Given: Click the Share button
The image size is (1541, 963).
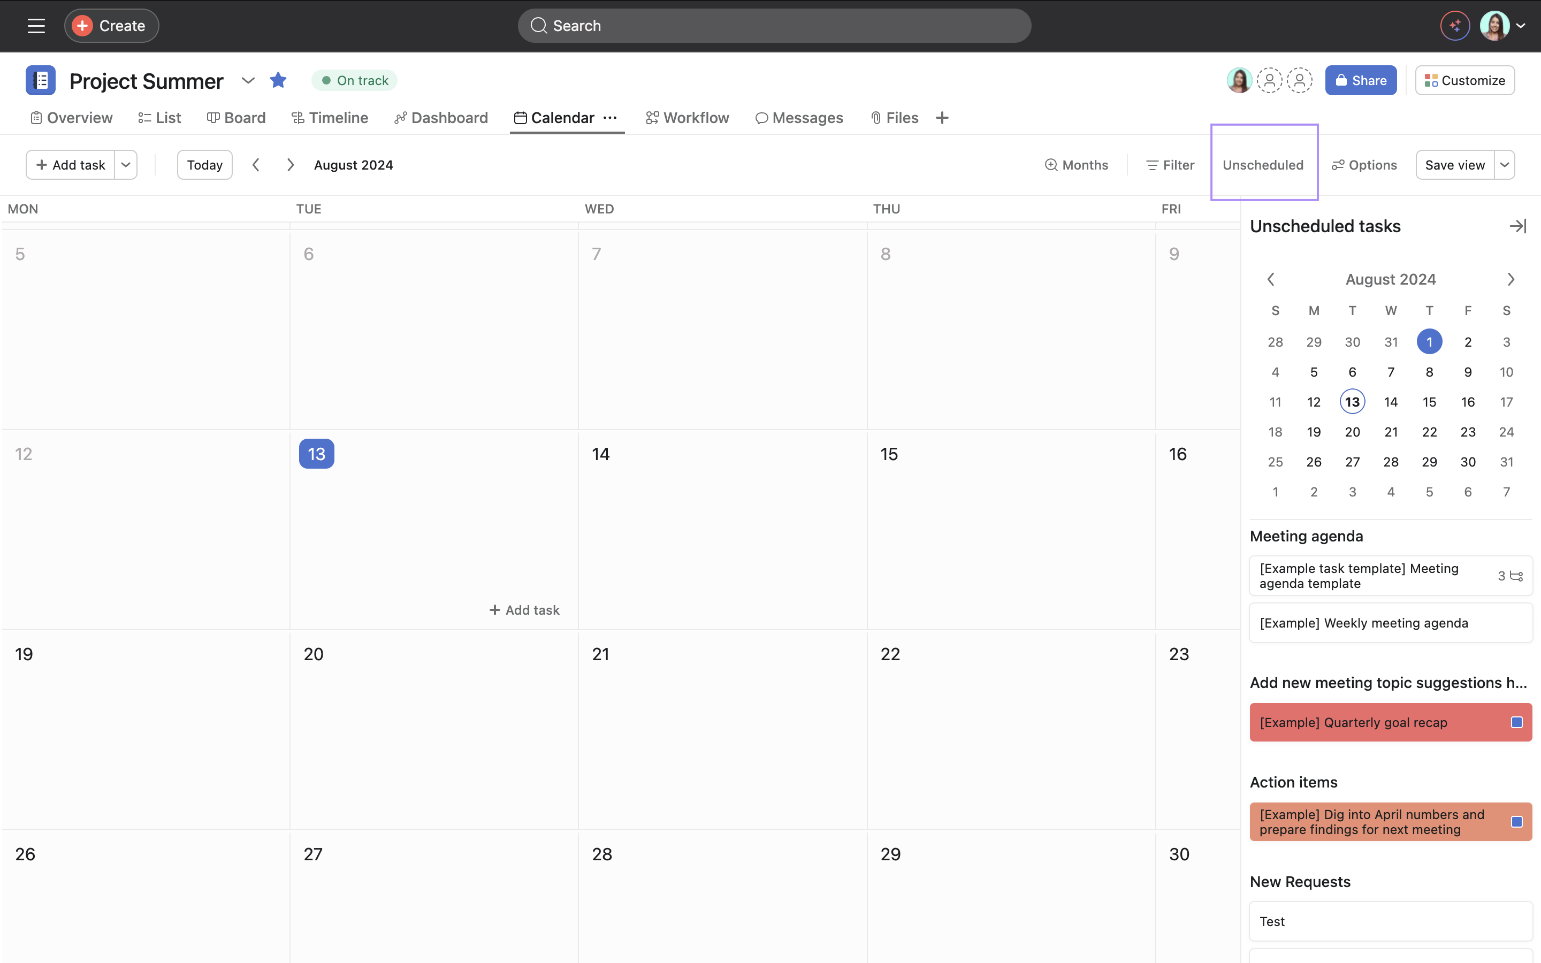Looking at the screenshot, I should 1360,80.
